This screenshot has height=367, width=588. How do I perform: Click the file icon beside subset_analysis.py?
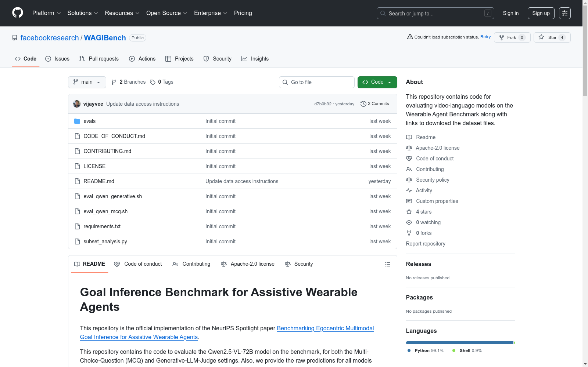tap(77, 241)
